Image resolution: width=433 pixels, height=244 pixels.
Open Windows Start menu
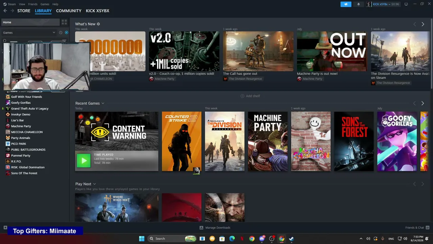[142, 239]
